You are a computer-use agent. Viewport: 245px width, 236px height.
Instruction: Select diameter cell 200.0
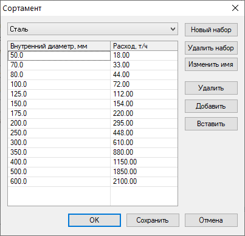coord(59,123)
